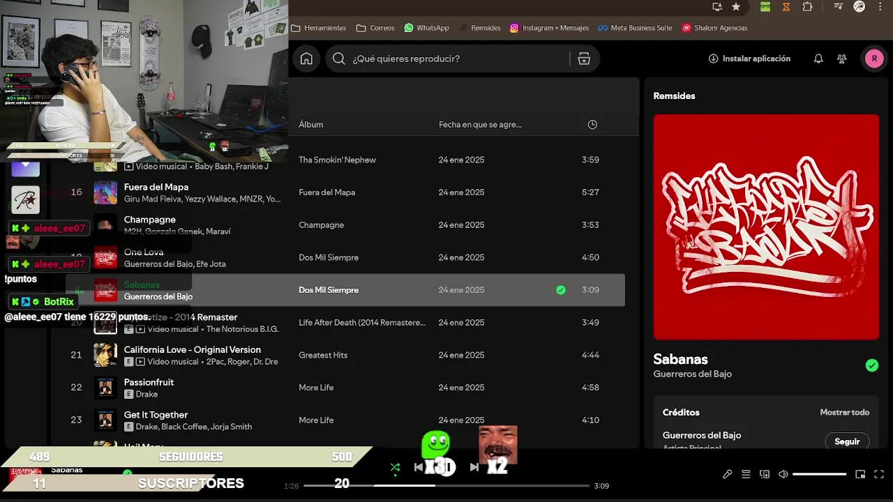Screen dimensions: 893x502
Task: Open Guerreros del Bajo under Sabanas title
Action: (692, 374)
